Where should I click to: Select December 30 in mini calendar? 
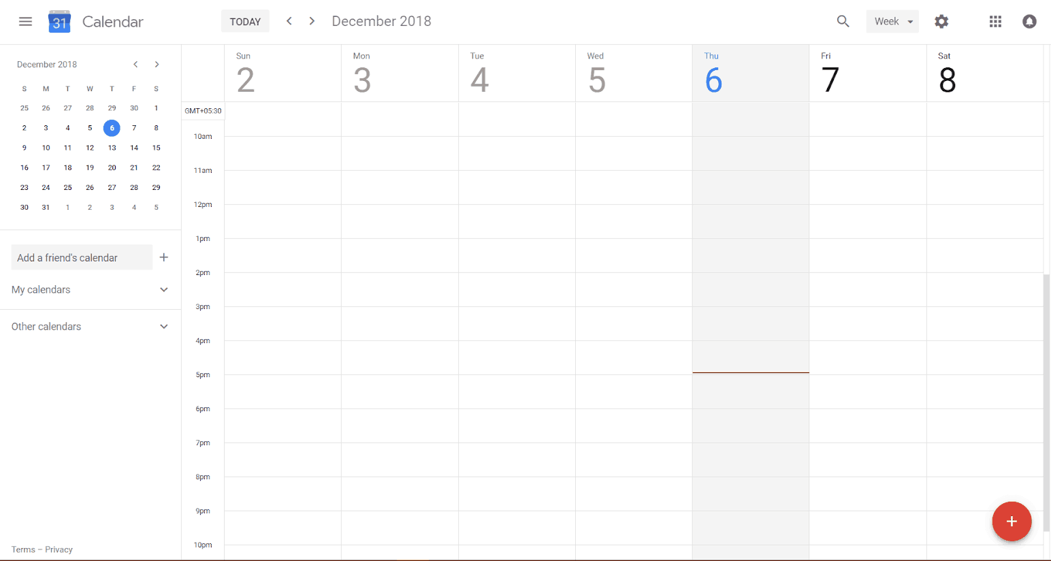click(24, 207)
